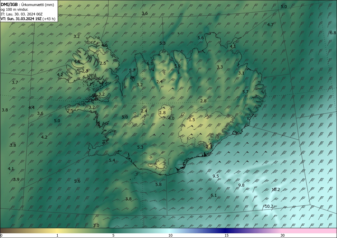Select the 6.8 precipitation value

333,33
